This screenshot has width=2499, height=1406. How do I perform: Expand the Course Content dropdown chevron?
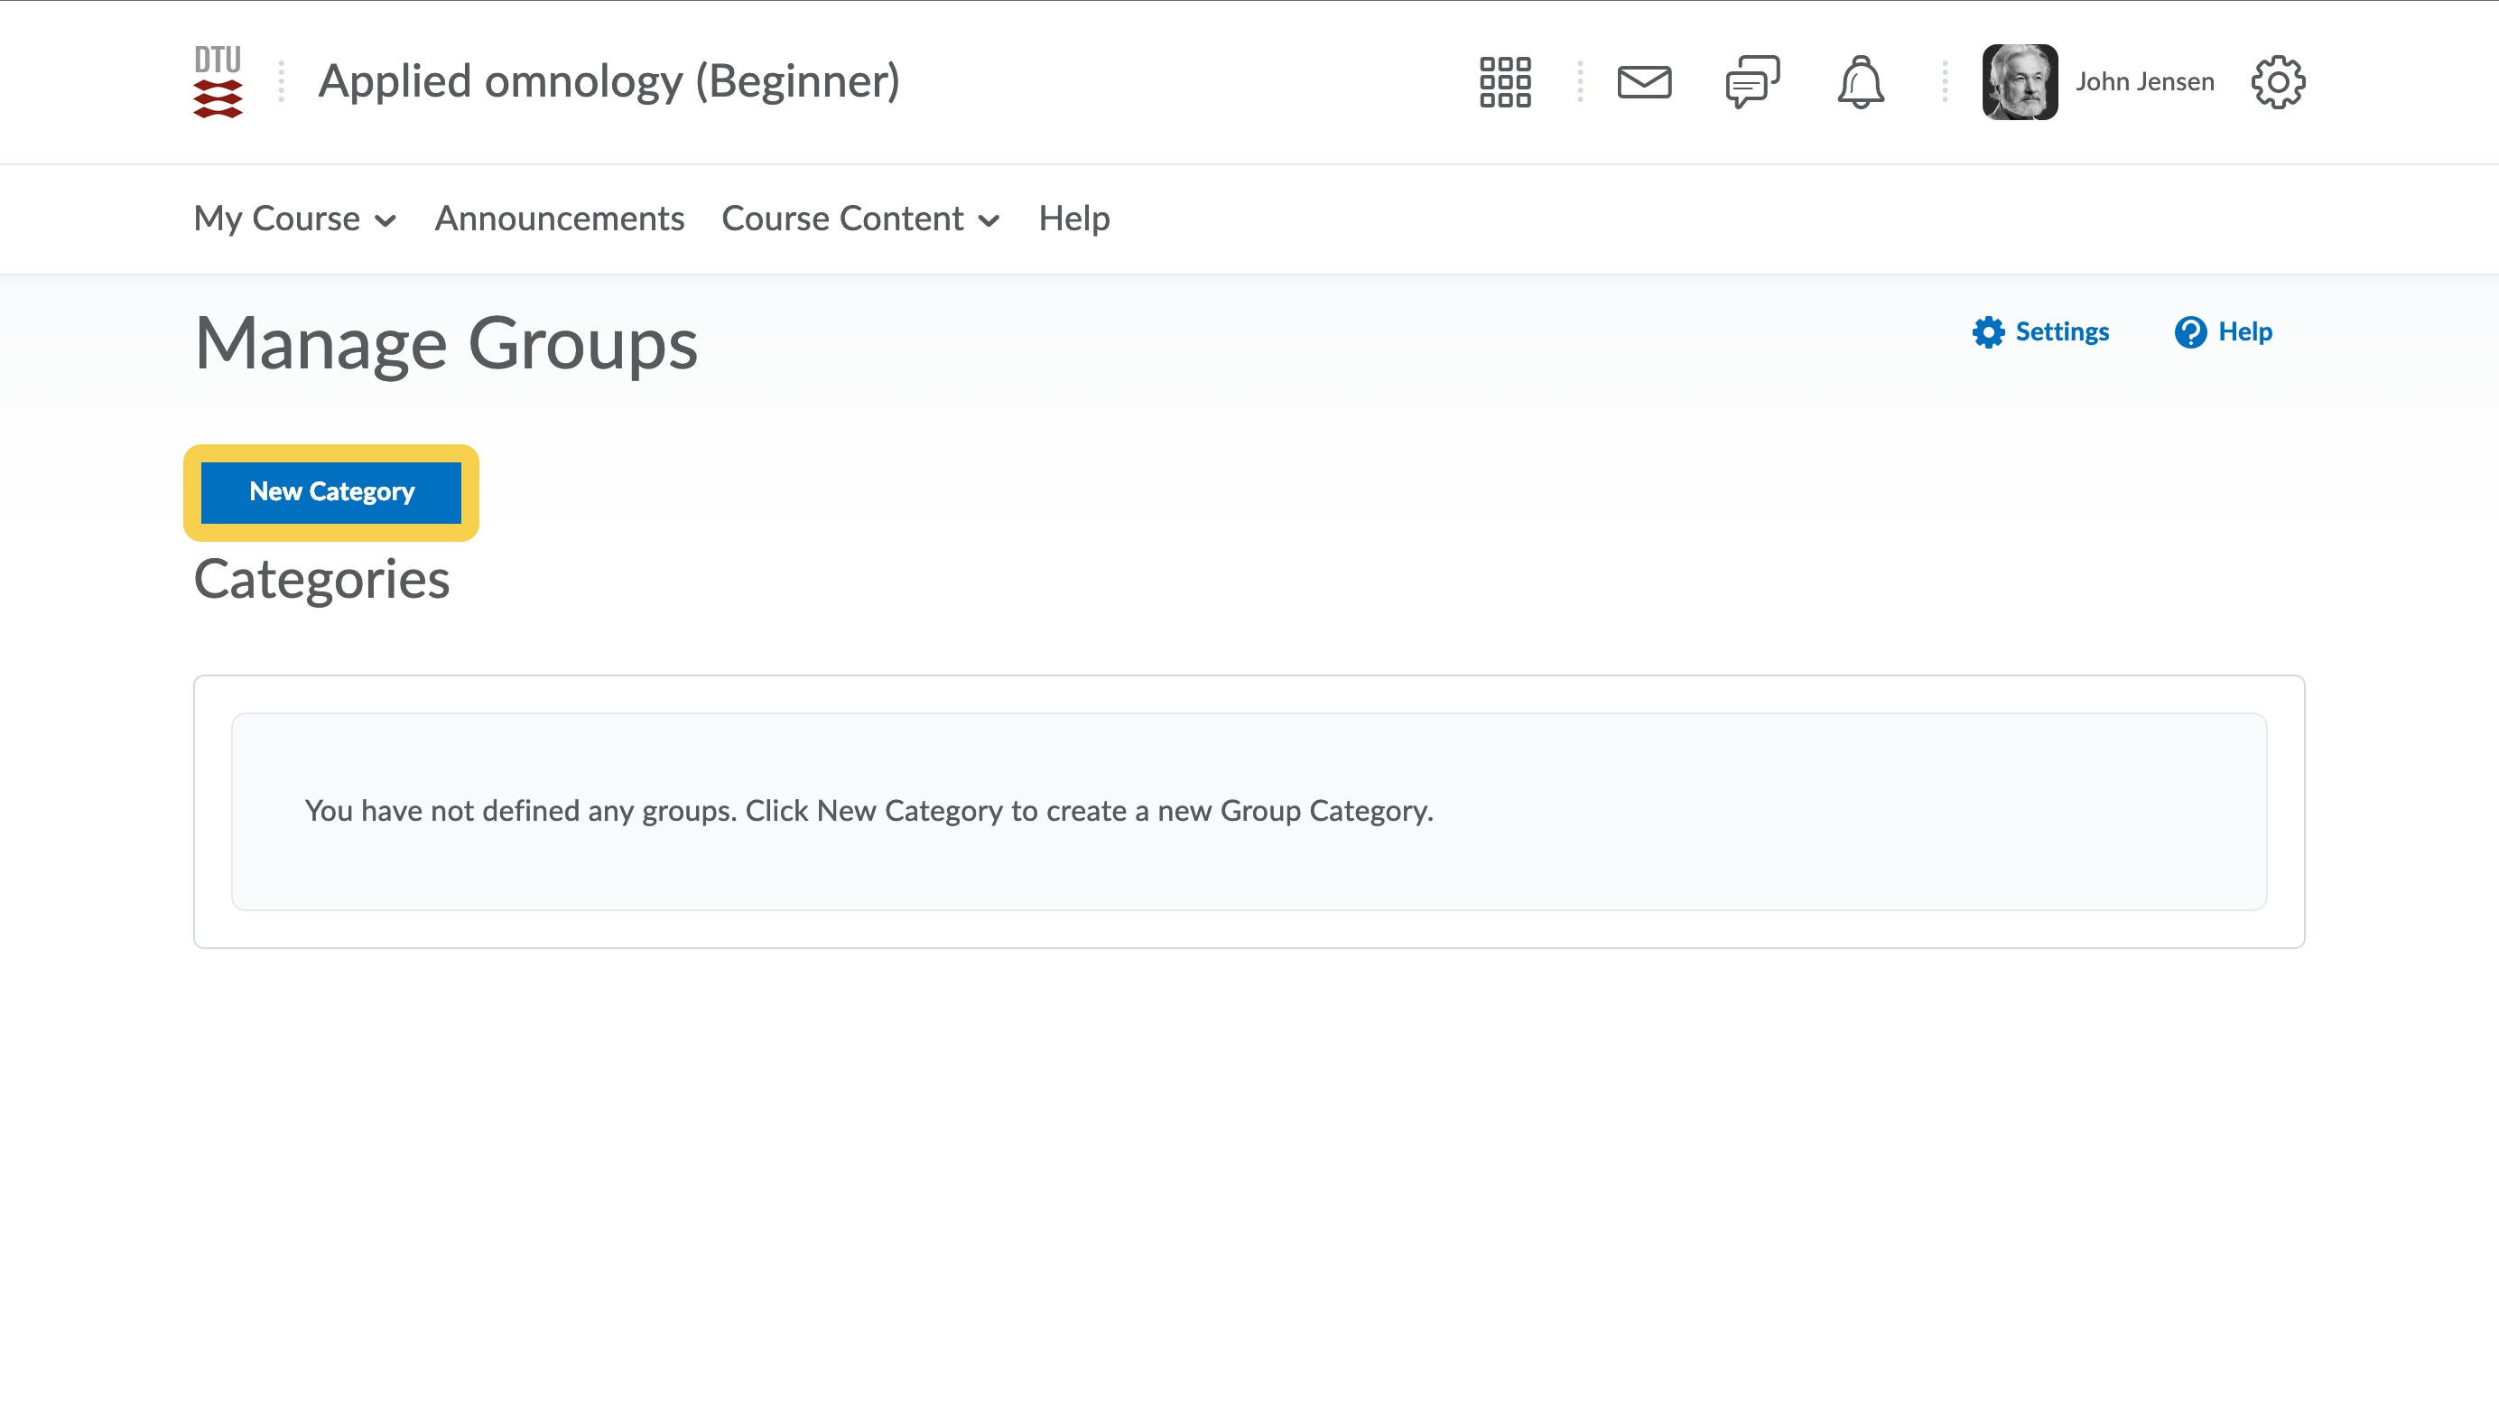pos(989,221)
